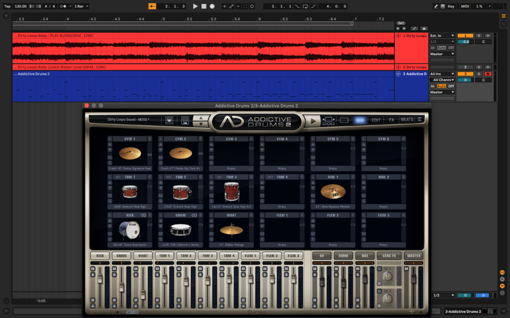Enable MIDI arrangement overdub plus icon

click(x=224, y=6)
